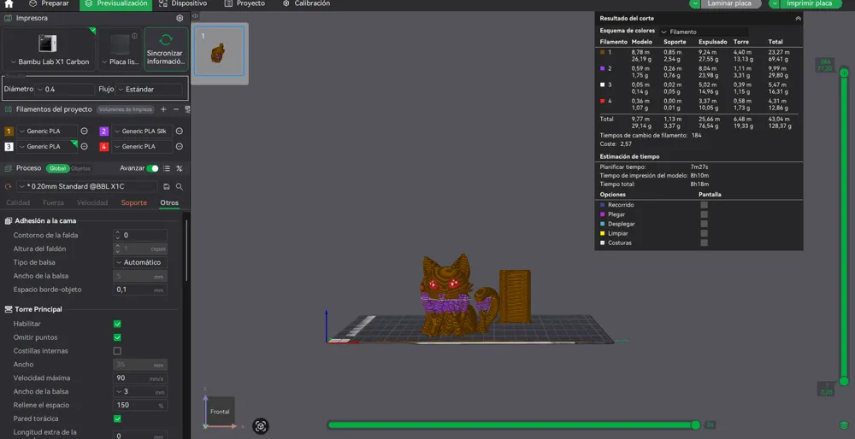This screenshot has width=855, height=439.
Task: Switch to the Dispositivo tab
Action: pos(183,3)
